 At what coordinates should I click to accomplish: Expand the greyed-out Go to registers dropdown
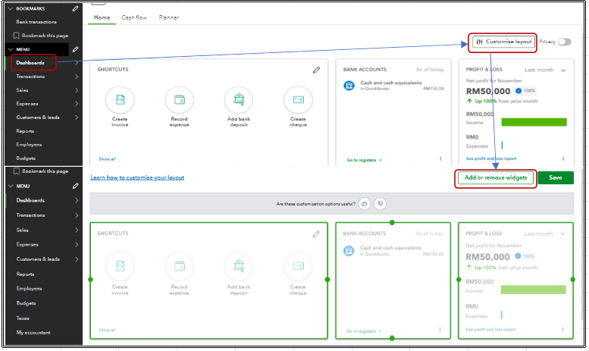tap(364, 331)
